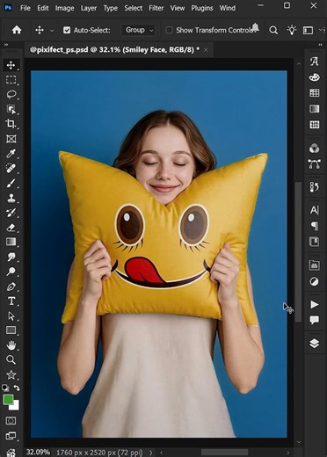Select the Pen tool
327x457 pixels.
tap(11, 287)
